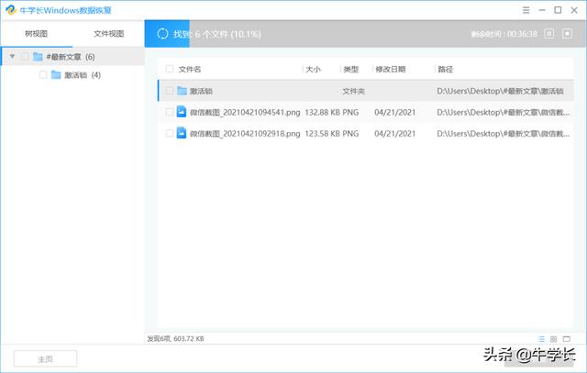Close the data recovery window
This screenshot has height=373, width=587.
click(574, 10)
